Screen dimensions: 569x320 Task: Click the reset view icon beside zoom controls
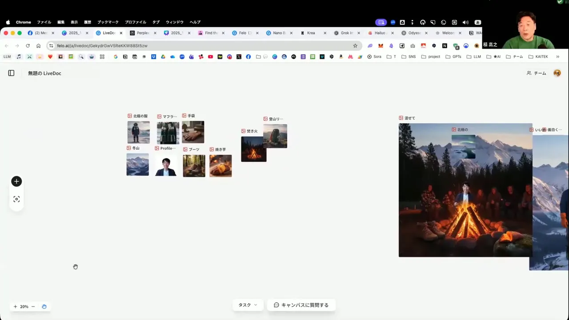click(x=44, y=306)
